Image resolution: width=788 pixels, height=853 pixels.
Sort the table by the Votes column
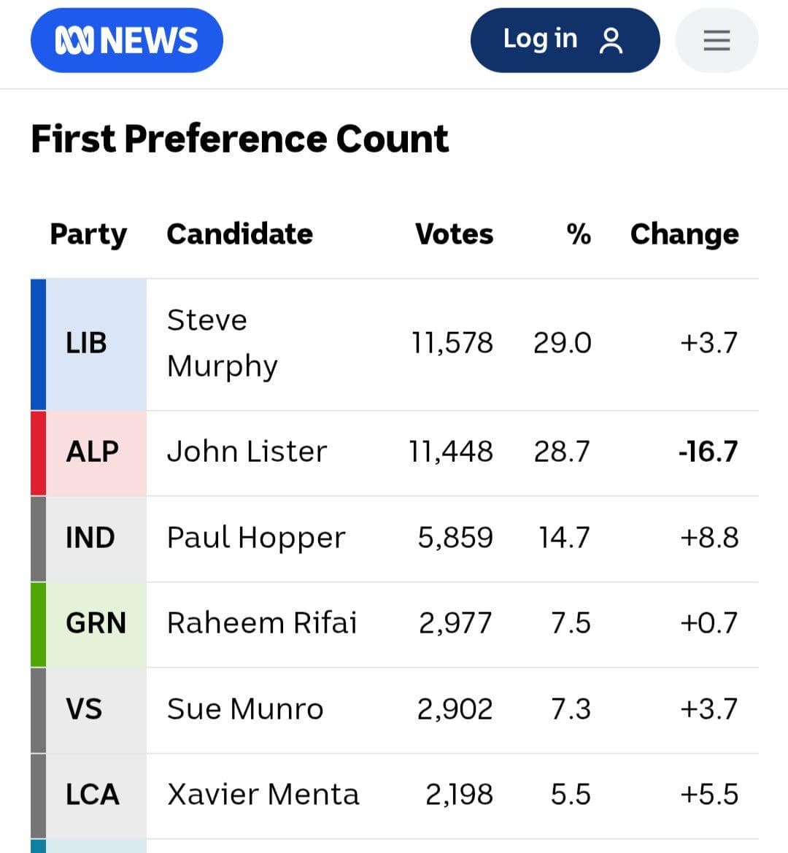point(453,233)
